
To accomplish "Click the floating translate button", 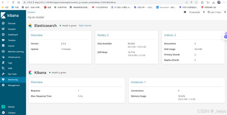I will tap(225, 37).
